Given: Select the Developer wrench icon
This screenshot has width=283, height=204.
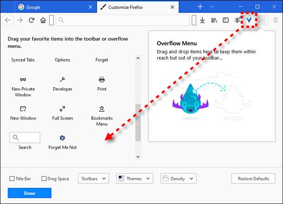Looking at the screenshot, I should 62,80.
